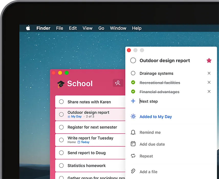Viewport: 219px width, 179px height.
Task: Remove the Financial advantages step
Action: coord(209,92)
